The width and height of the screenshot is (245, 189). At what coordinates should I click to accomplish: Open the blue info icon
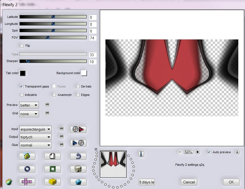coord(141,154)
